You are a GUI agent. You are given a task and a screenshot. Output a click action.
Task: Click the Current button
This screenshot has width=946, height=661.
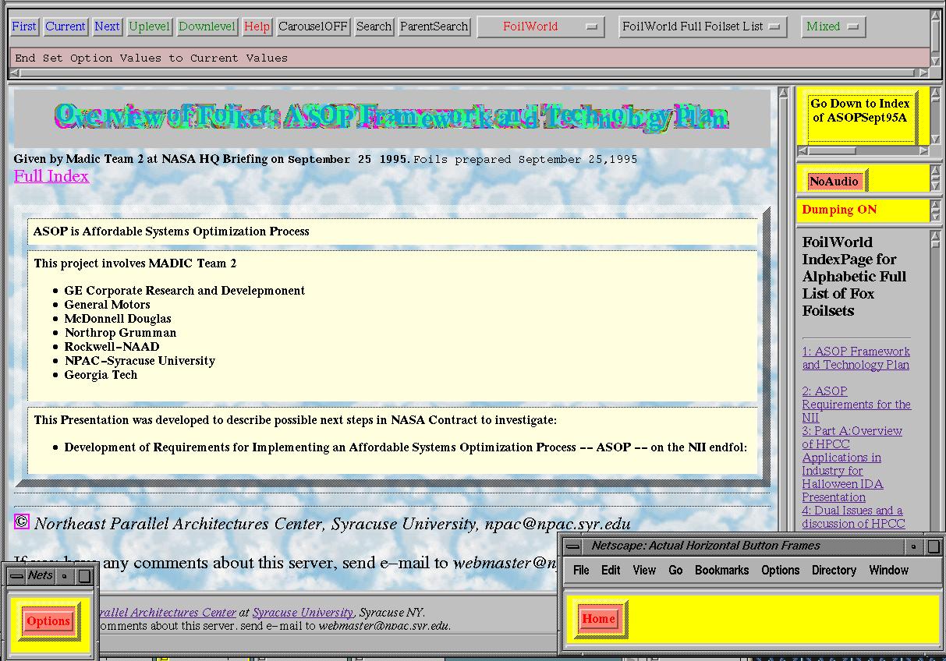tap(66, 27)
